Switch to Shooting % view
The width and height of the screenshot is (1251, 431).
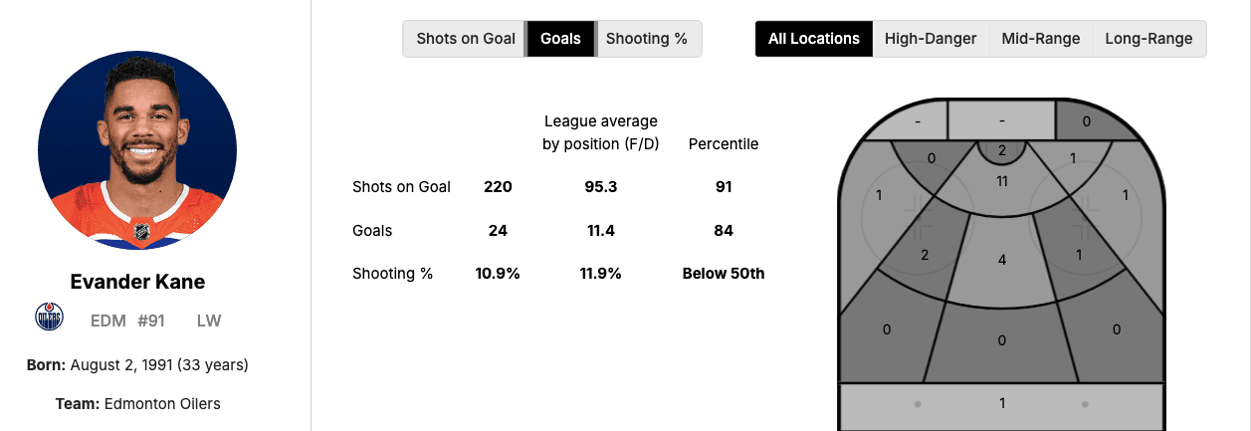(x=647, y=39)
